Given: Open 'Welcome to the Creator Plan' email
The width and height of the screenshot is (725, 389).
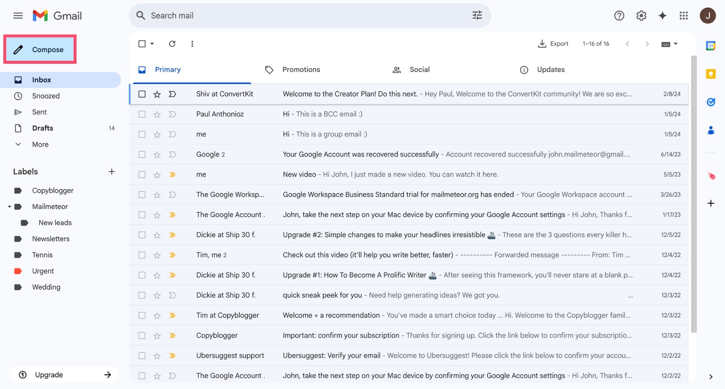Looking at the screenshot, I should (409, 94).
